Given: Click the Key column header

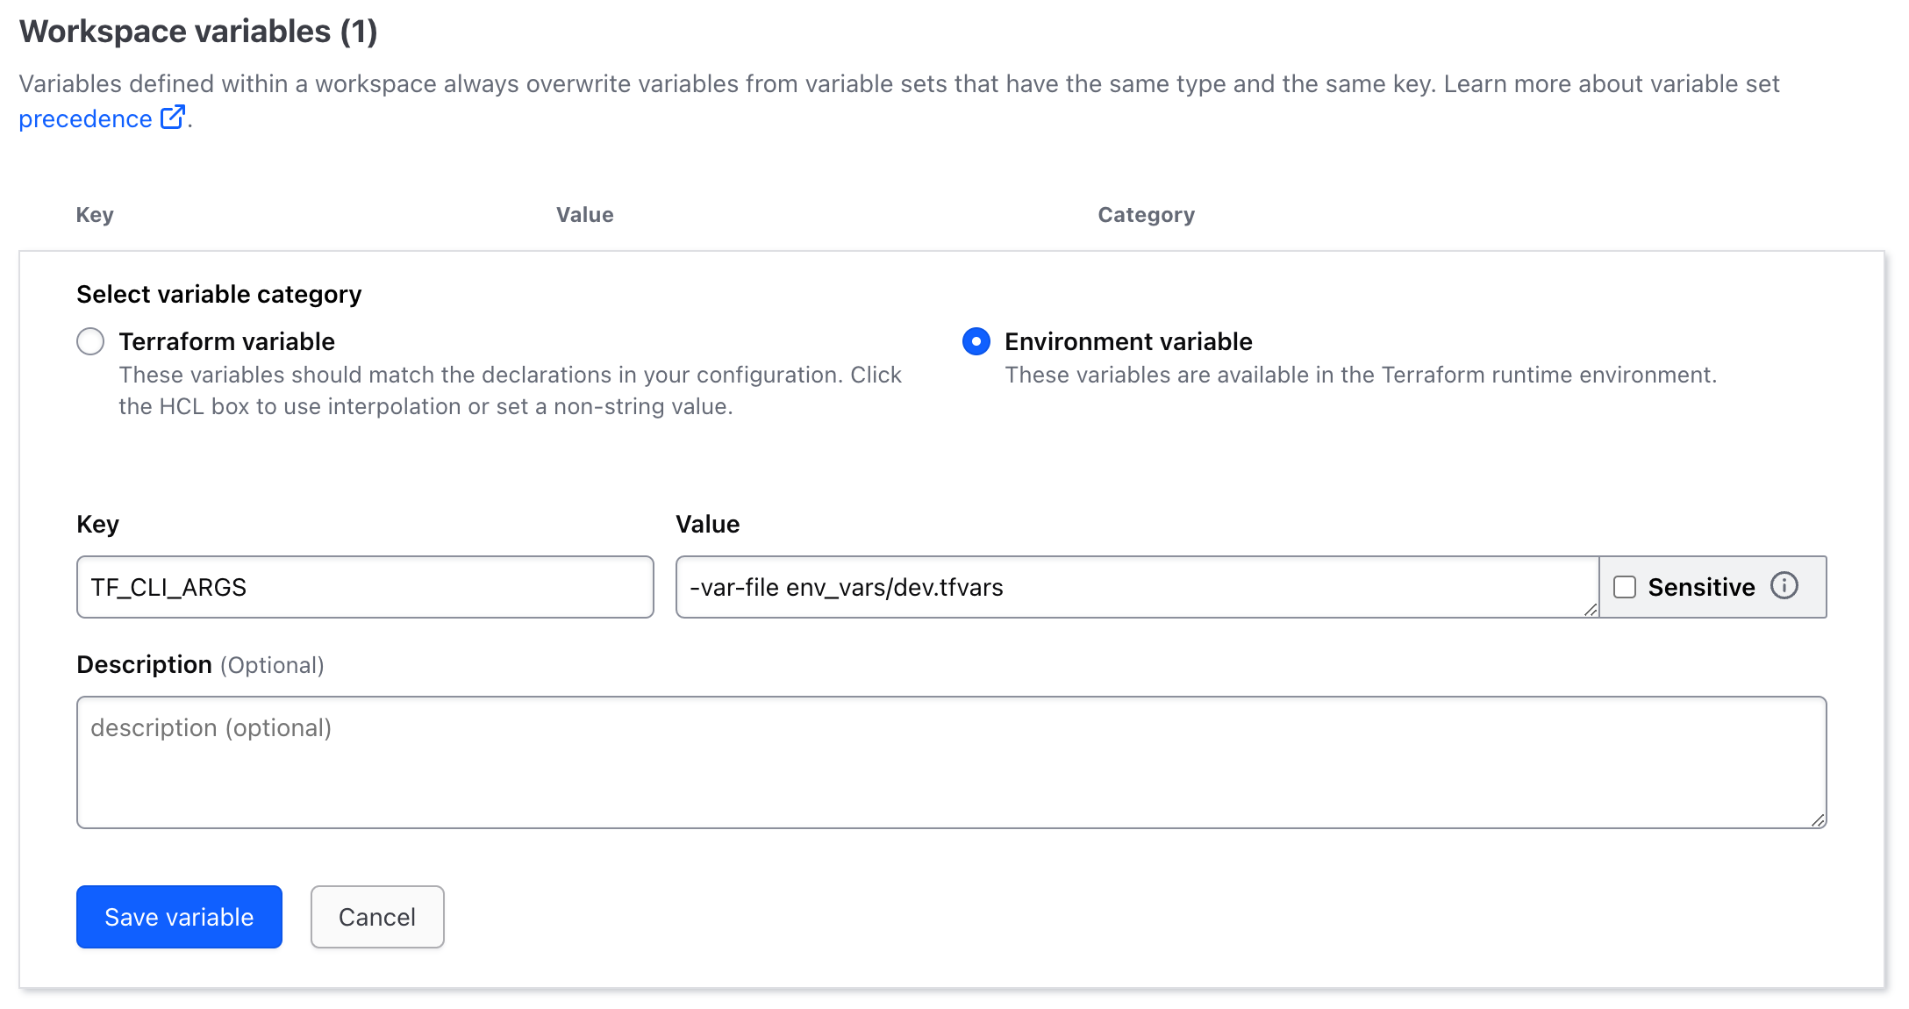Looking at the screenshot, I should click(95, 215).
